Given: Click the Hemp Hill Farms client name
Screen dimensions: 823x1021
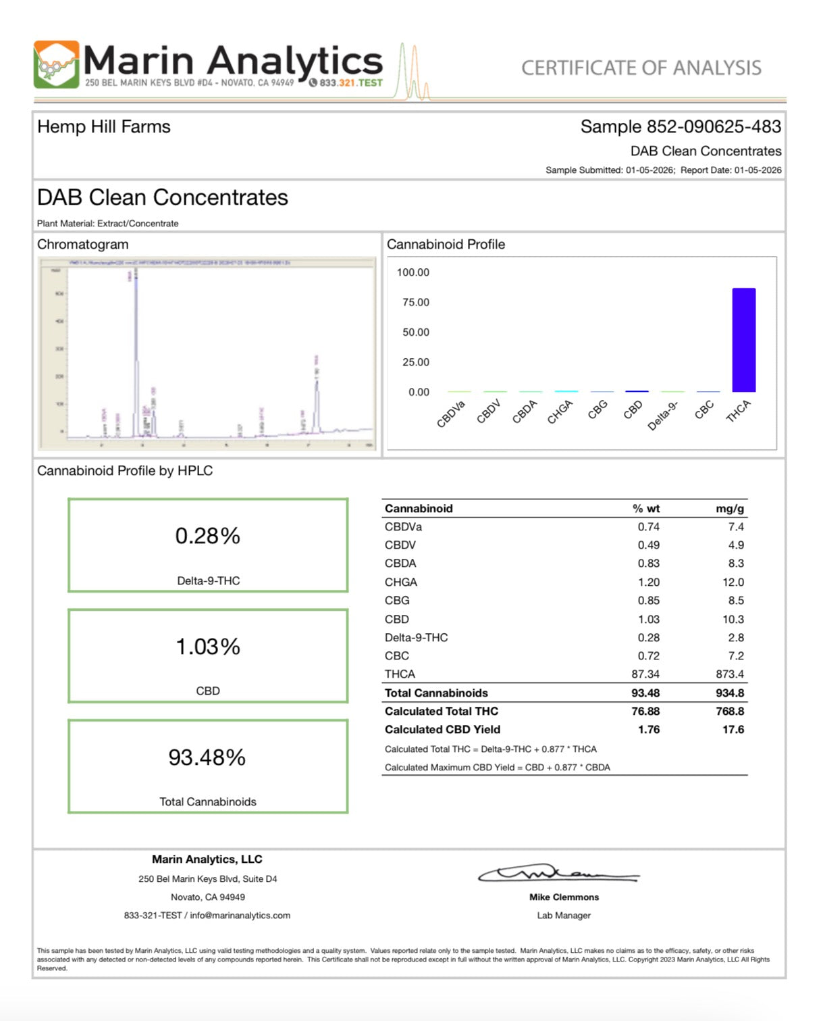Looking at the screenshot, I should pyautogui.click(x=104, y=127).
